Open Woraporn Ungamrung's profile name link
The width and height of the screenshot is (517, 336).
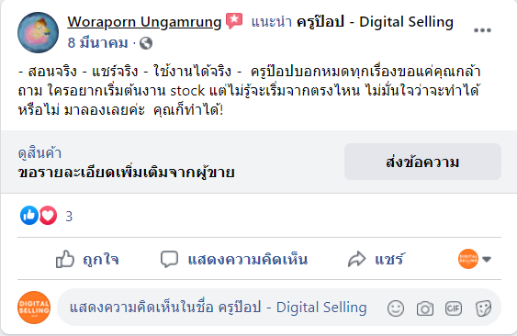click(x=144, y=22)
